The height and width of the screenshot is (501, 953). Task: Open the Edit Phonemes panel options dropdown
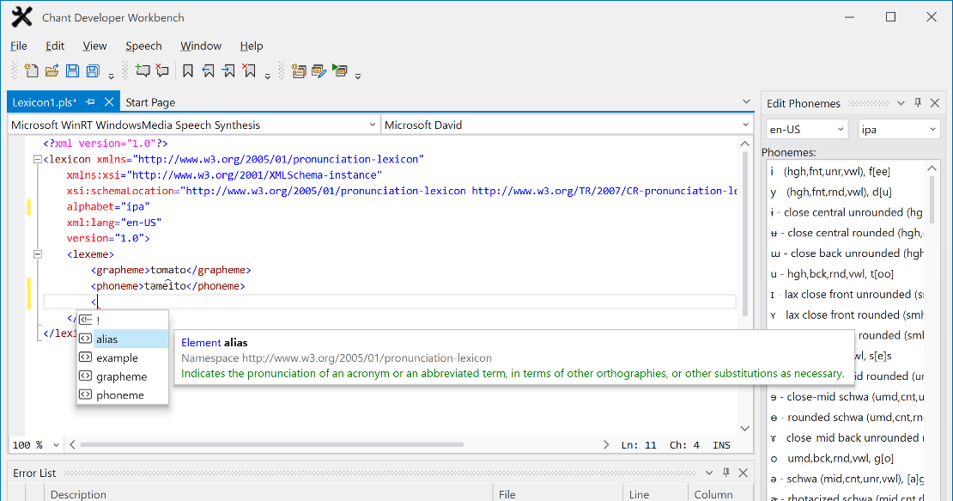pos(901,103)
